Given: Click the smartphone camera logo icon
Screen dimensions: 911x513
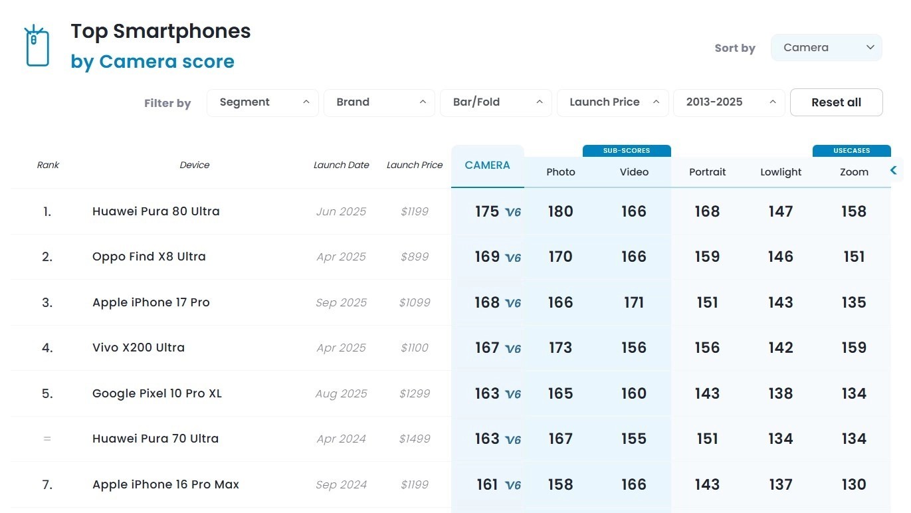Looking at the screenshot, I should 37,47.
